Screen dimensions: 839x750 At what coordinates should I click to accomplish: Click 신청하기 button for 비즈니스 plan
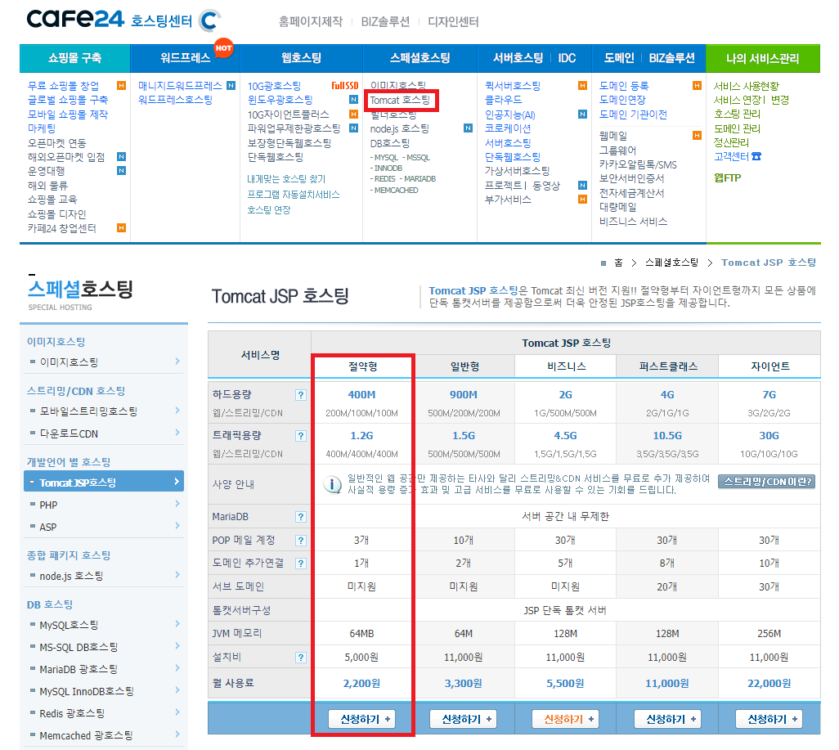point(565,719)
